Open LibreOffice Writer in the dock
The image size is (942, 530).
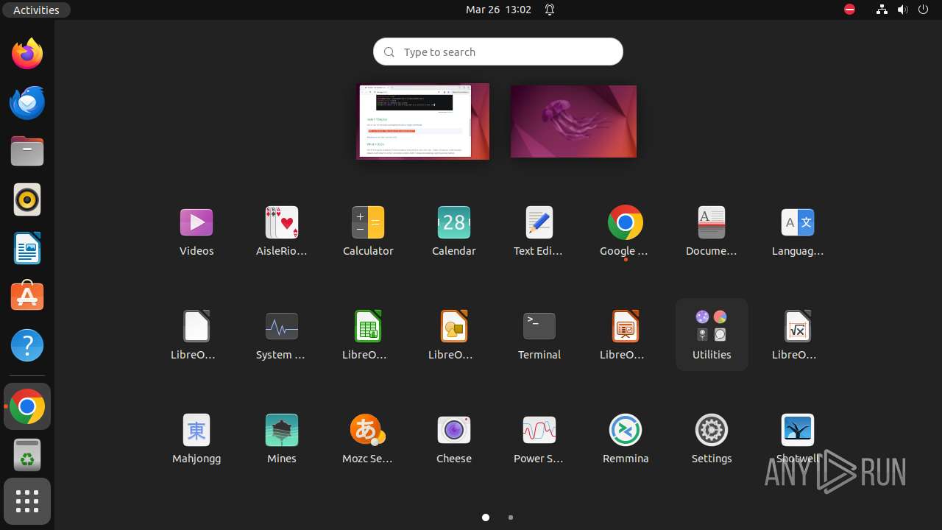(x=27, y=248)
